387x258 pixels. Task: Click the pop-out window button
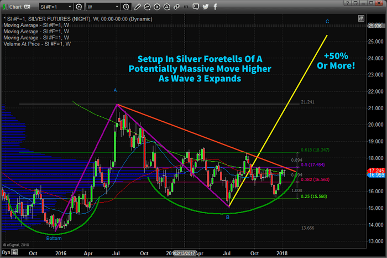click(x=355, y=3)
